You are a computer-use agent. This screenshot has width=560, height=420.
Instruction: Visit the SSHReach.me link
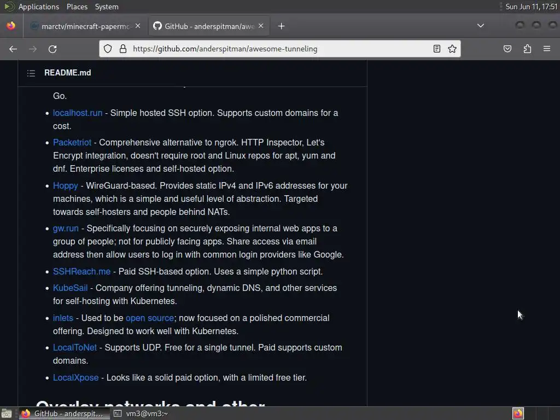[82, 271]
